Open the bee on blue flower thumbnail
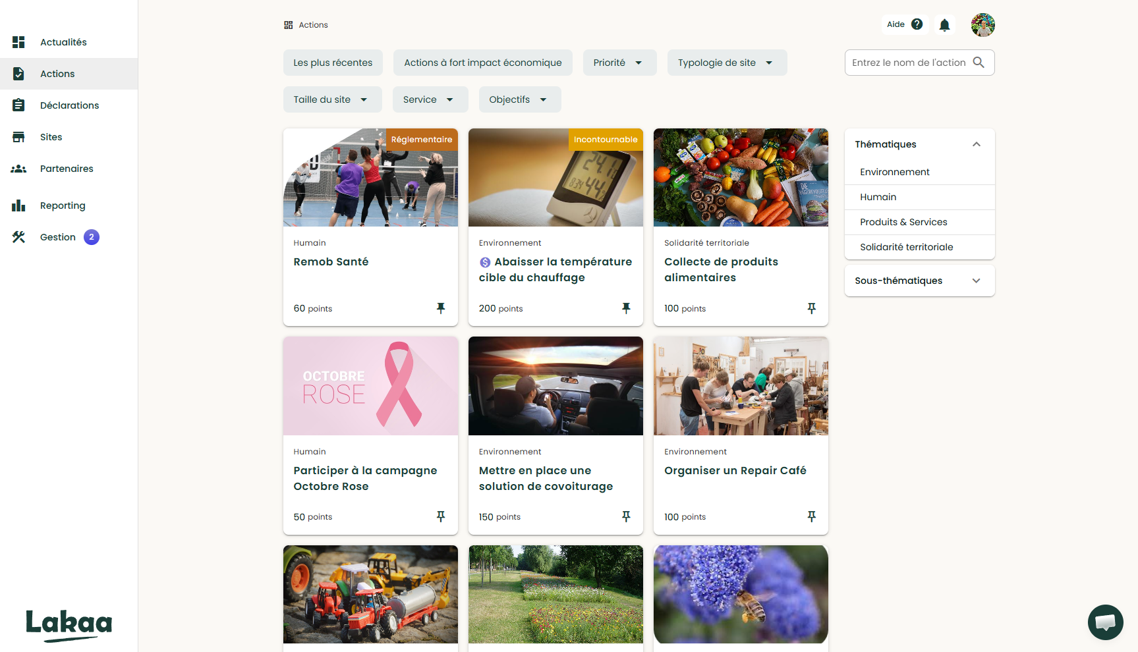 coord(741,595)
